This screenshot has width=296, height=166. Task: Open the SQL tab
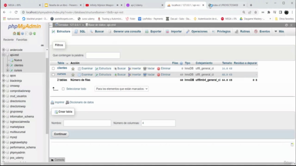pyautogui.click(x=80, y=31)
